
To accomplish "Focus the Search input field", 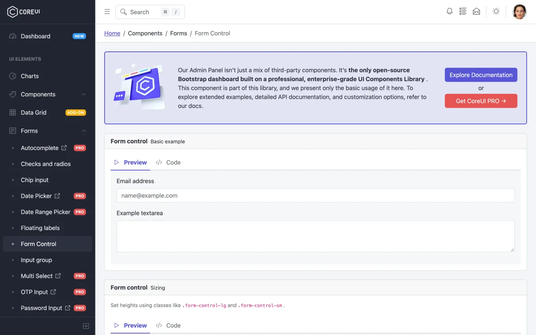I will point(150,12).
